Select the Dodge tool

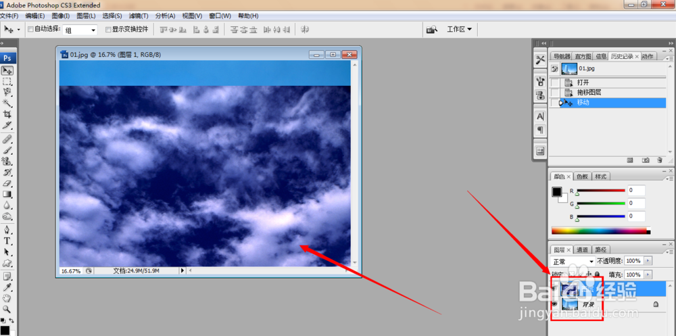point(7,216)
